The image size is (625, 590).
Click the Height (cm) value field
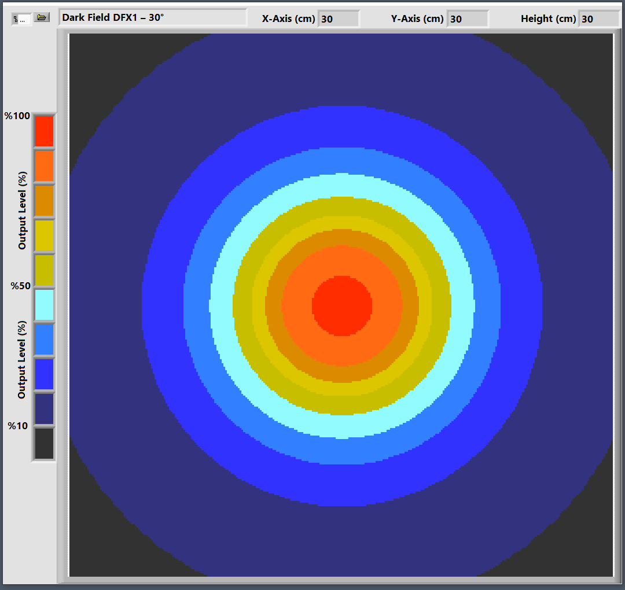[x=599, y=19]
